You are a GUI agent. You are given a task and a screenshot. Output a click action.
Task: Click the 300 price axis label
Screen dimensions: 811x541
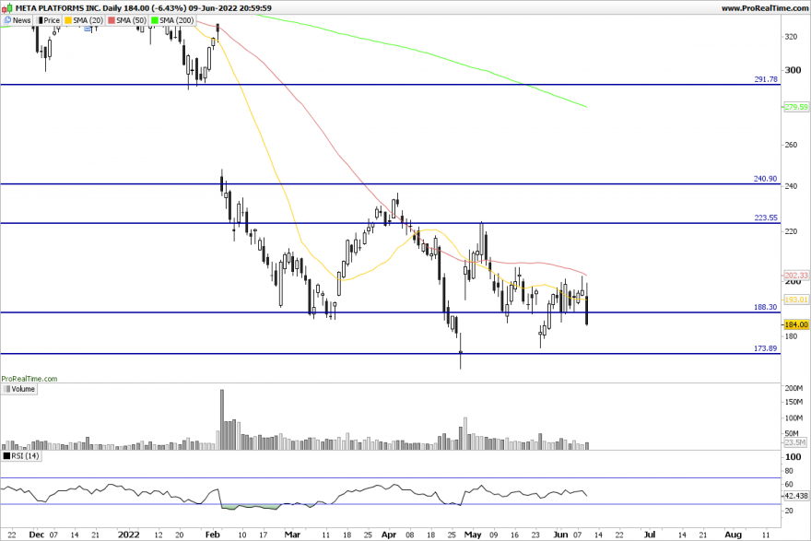point(793,70)
